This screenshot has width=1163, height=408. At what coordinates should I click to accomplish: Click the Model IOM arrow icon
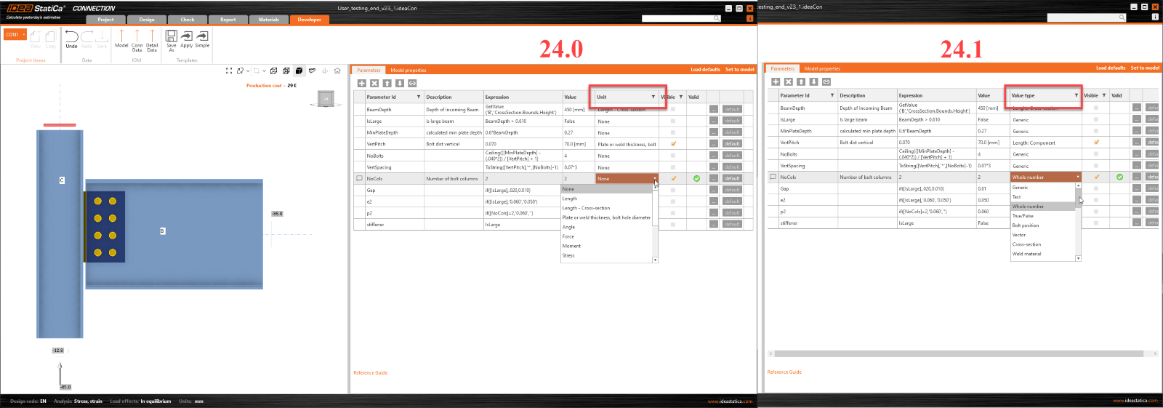121,36
